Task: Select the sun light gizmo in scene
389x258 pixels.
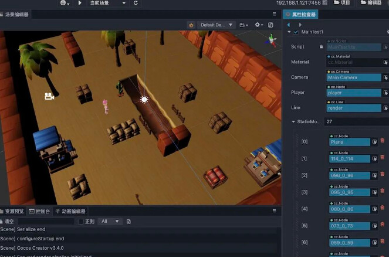Action: (x=144, y=99)
